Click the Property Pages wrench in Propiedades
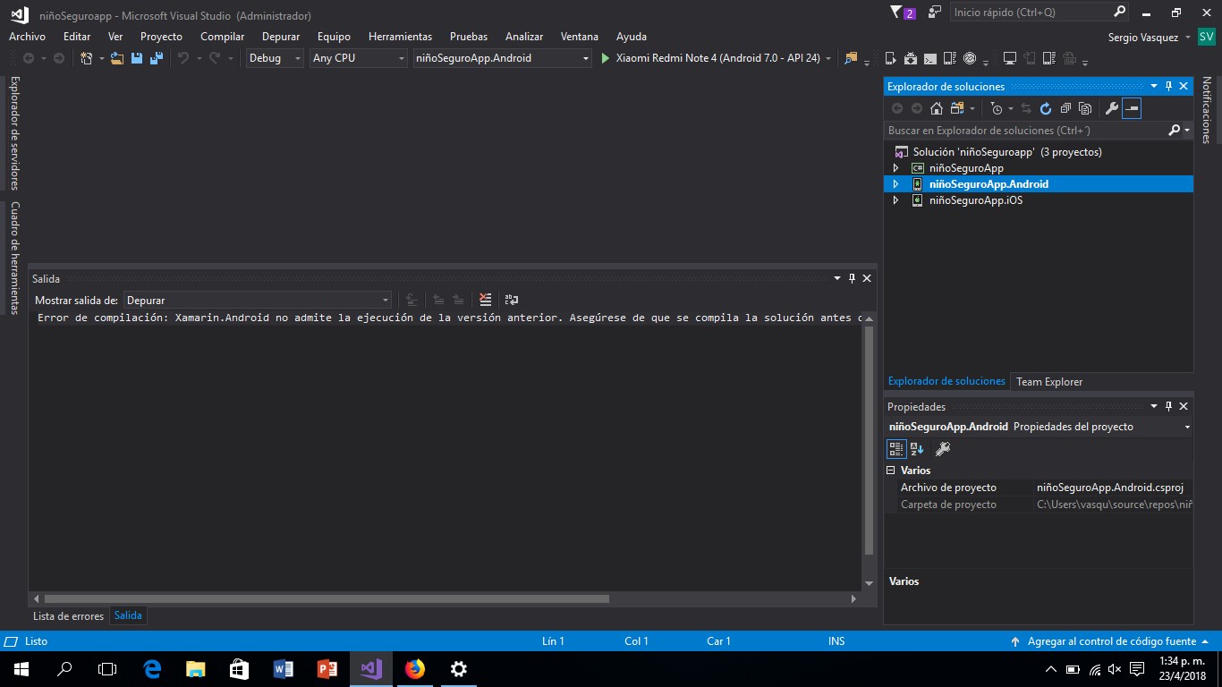This screenshot has height=687, width=1222. (x=942, y=449)
